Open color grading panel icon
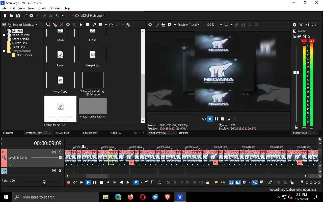The image size is (323, 202). 270,182
